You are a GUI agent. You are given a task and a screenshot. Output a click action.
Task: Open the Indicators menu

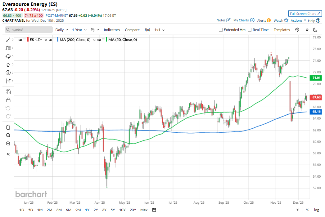pyautogui.click(x=112, y=30)
